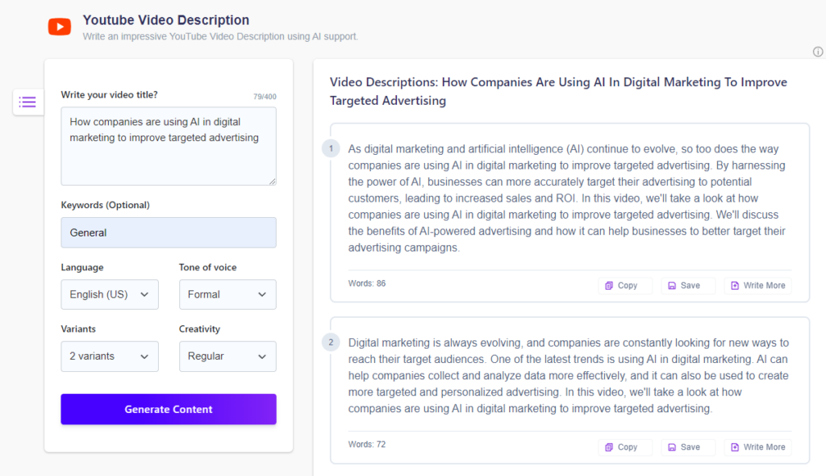The height and width of the screenshot is (476, 826).
Task: Click the Keywords (Optional) label
Action: [106, 205]
